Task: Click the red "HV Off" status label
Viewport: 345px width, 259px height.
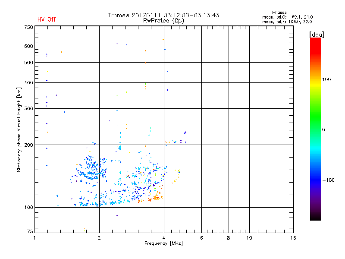Action: pos(47,19)
